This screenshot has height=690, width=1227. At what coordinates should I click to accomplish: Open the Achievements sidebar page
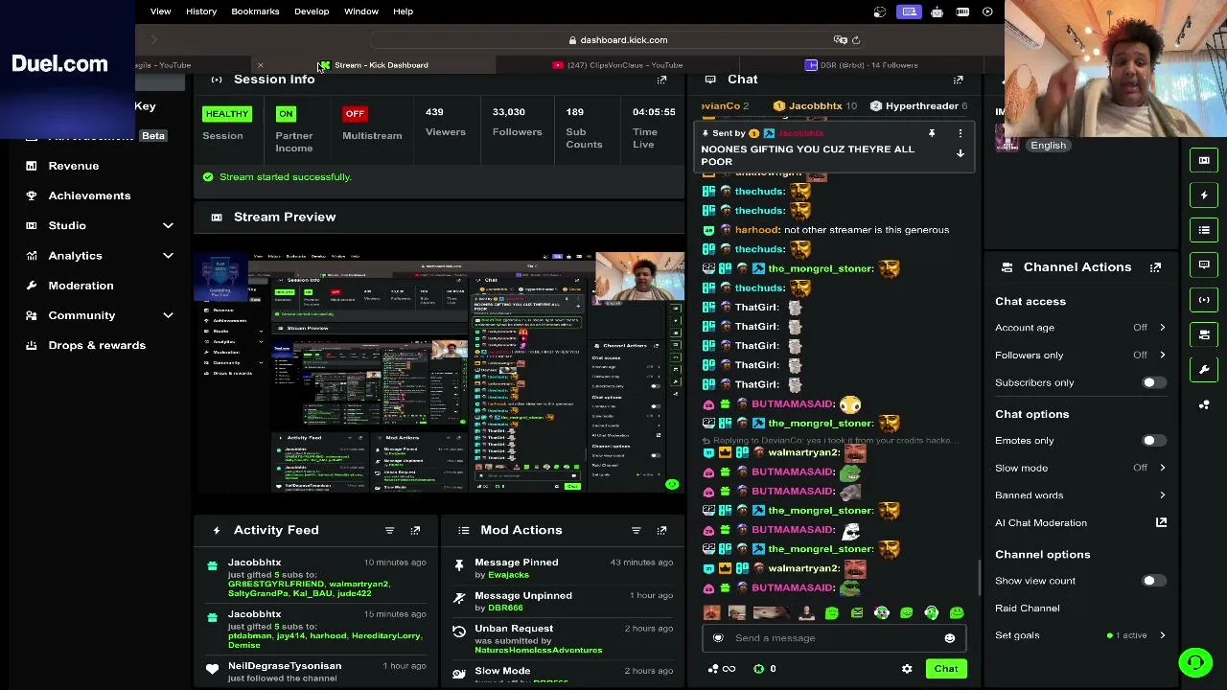(89, 195)
